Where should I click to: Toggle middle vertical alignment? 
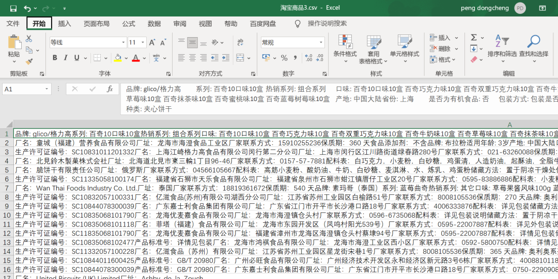pos(193,43)
